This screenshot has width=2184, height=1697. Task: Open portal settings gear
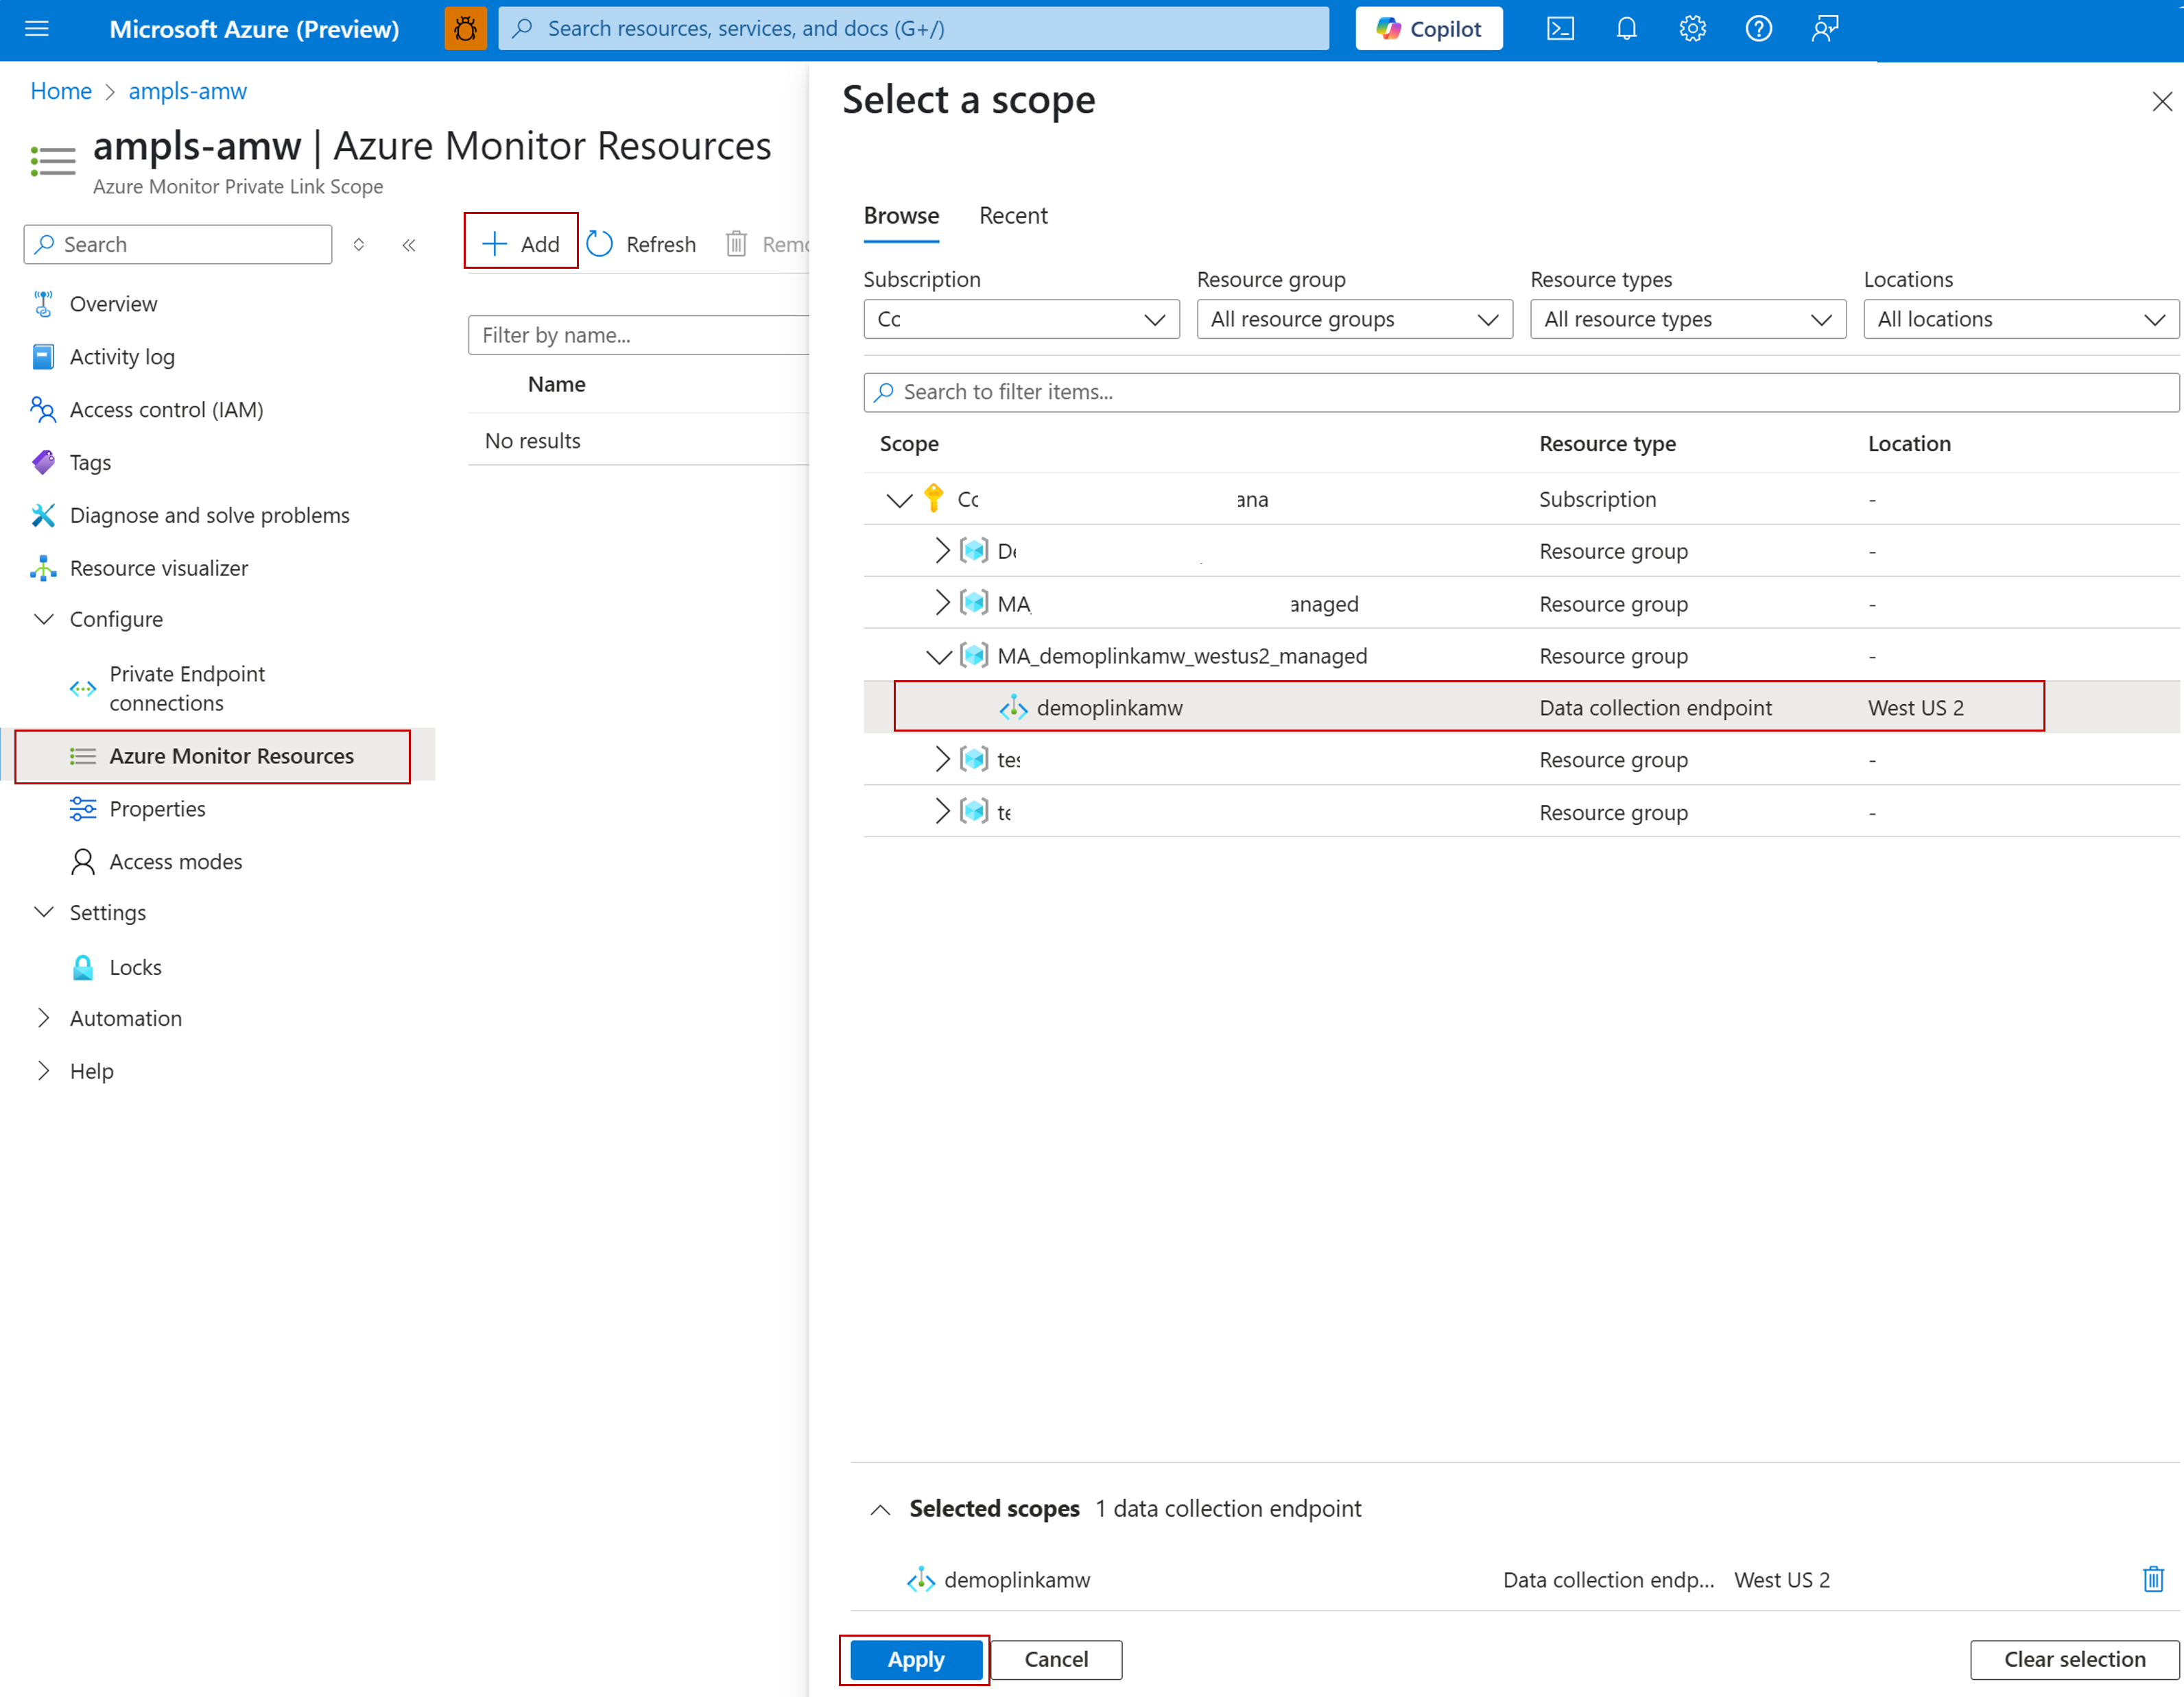(x=1692, y=29)
